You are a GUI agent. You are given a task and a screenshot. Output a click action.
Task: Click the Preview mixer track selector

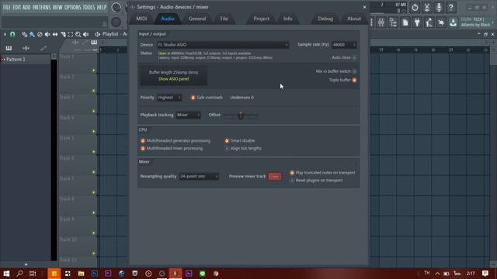click(x=275, y=176)
